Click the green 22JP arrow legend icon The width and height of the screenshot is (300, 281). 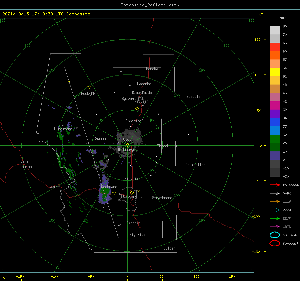[x=275, y=218]
